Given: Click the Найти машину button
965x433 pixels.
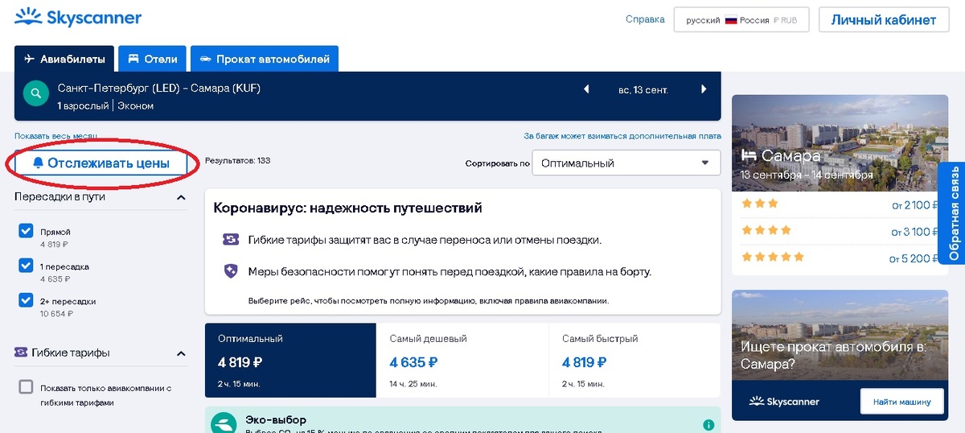Looking at the screenshot, I should click(901, 401).
